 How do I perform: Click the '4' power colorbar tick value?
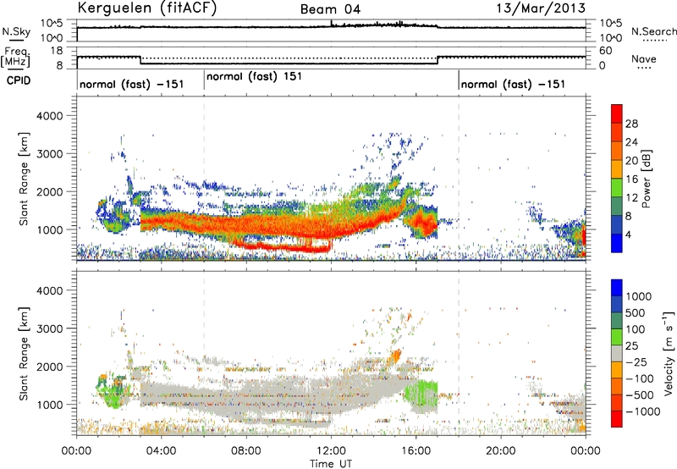pos(629,234)
